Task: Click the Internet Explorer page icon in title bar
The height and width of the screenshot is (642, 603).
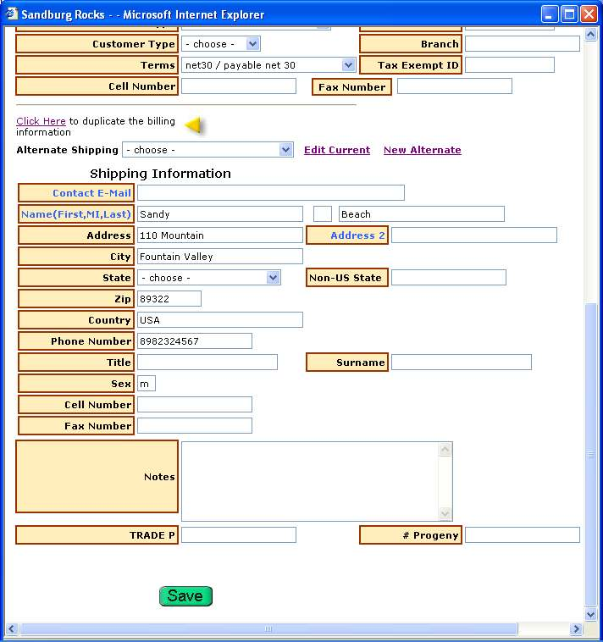Action: coord(12,14)
